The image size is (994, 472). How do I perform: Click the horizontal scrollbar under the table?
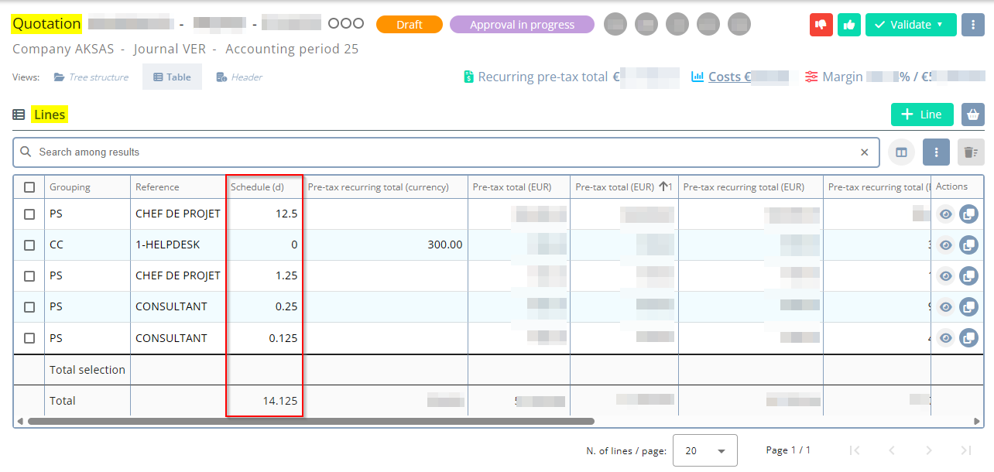[x=310, y=422]
